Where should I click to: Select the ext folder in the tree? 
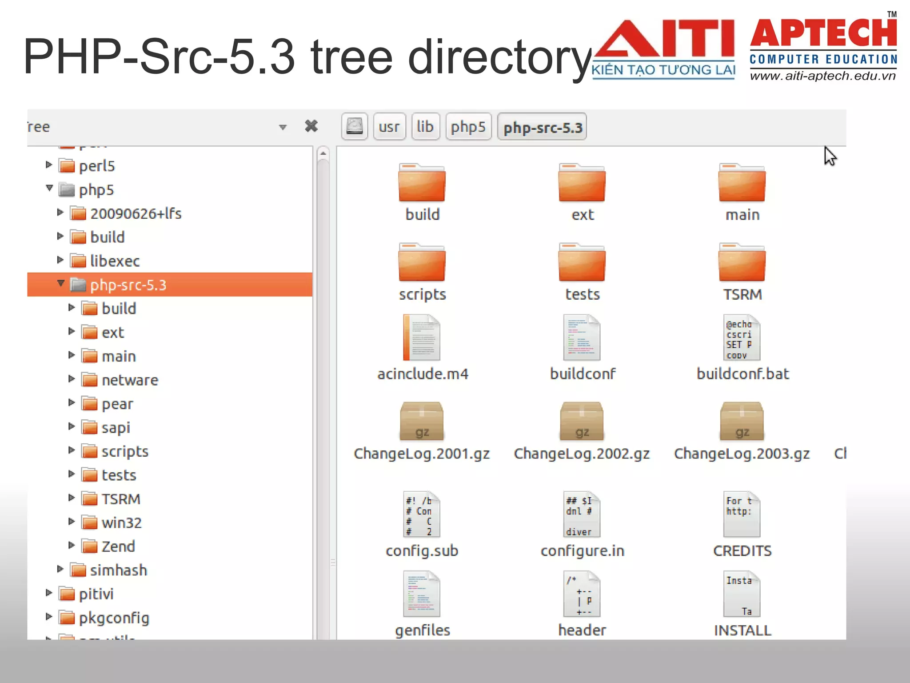coord(103,333)
